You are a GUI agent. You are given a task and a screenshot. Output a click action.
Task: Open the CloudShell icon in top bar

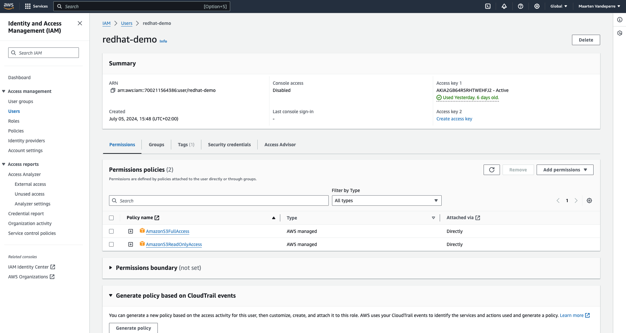pos(488,6)
